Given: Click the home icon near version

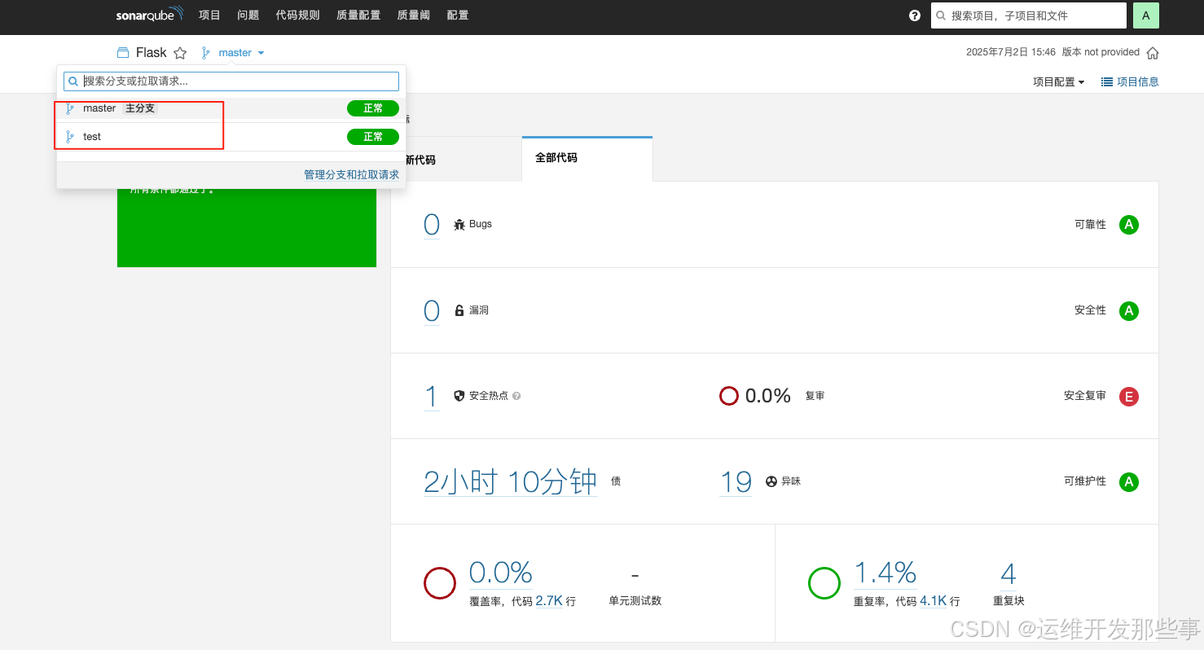Looking at the screenshot, I should pos(1152,53).
